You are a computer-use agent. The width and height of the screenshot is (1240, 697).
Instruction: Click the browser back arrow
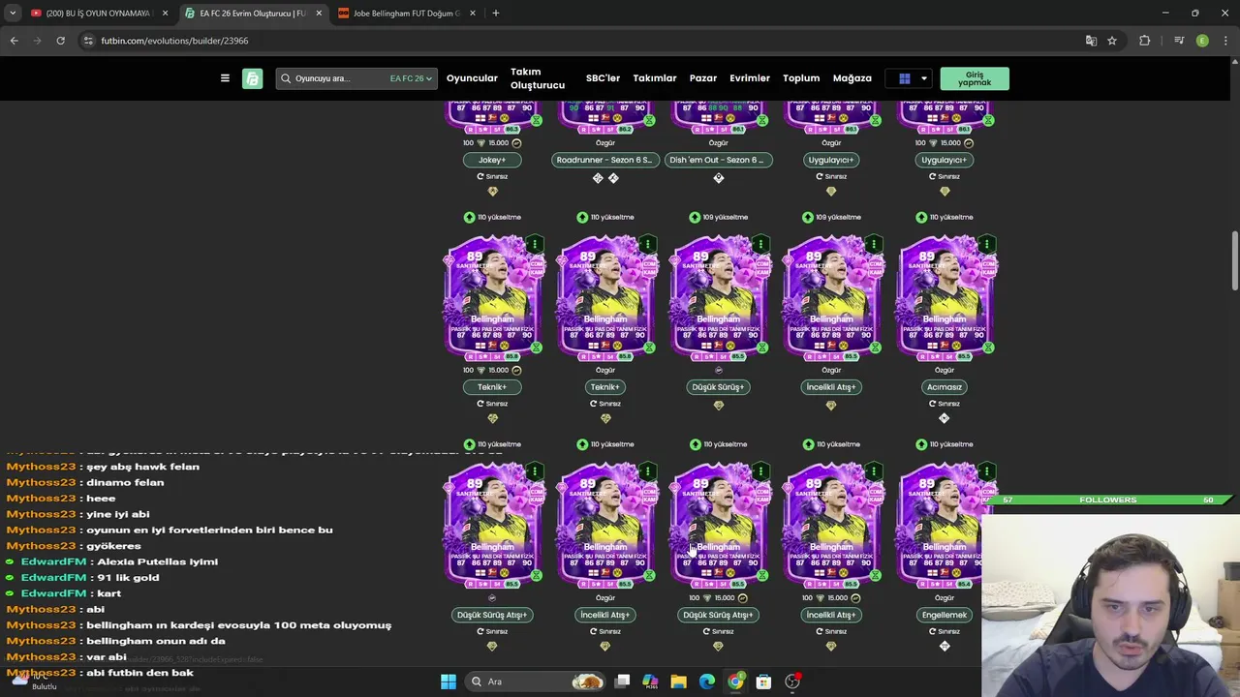pos(14,41)
